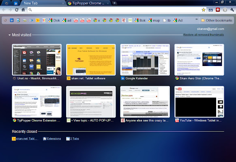Open the mail envelope extension icon
Viewport: 236px width, 162px height.
pos(210,10)
